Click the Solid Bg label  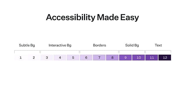(132, 45)
